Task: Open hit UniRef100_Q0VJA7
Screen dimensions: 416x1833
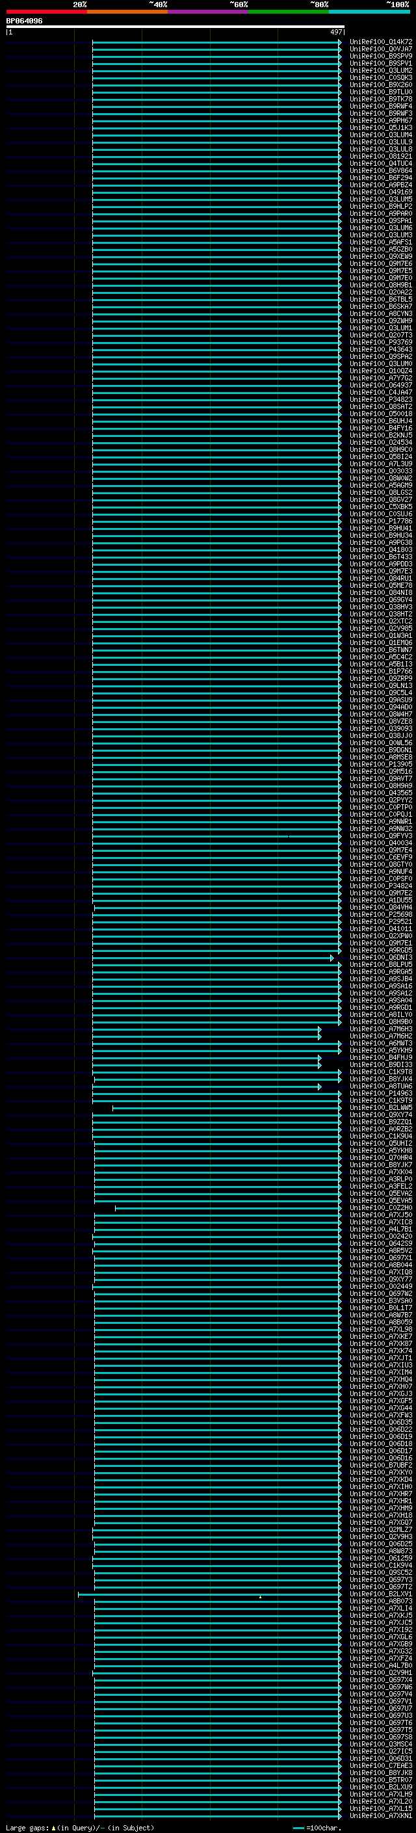Action: (x=381, y=49)
